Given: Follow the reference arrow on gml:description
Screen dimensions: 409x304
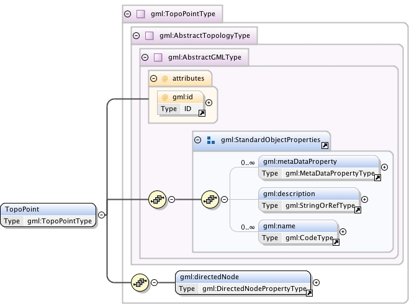Looking at the screenshot, I should point(357,210).
